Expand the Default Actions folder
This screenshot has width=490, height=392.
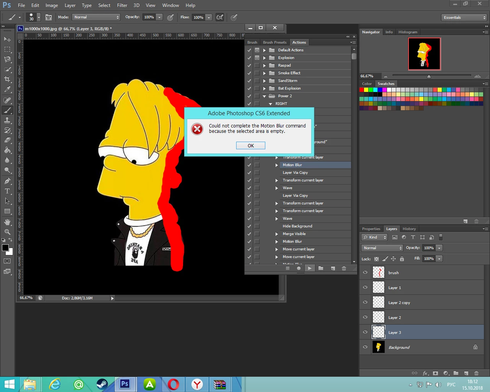[264, 50]
